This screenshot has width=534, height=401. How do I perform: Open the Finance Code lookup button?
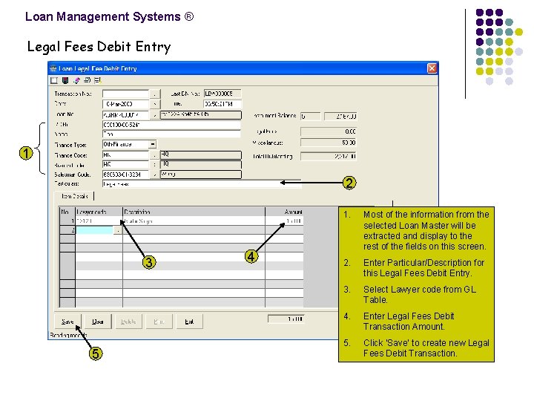click(x=154, y=155)
